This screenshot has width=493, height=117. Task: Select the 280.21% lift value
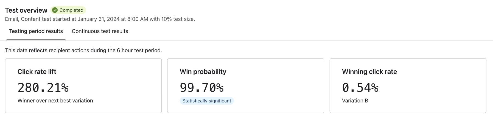[x=43, y=88]
